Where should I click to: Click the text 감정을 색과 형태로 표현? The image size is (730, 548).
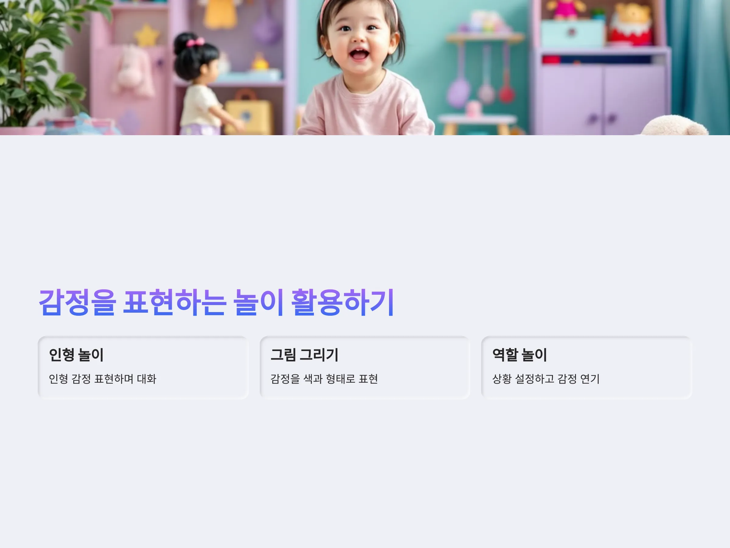point(324,379)
